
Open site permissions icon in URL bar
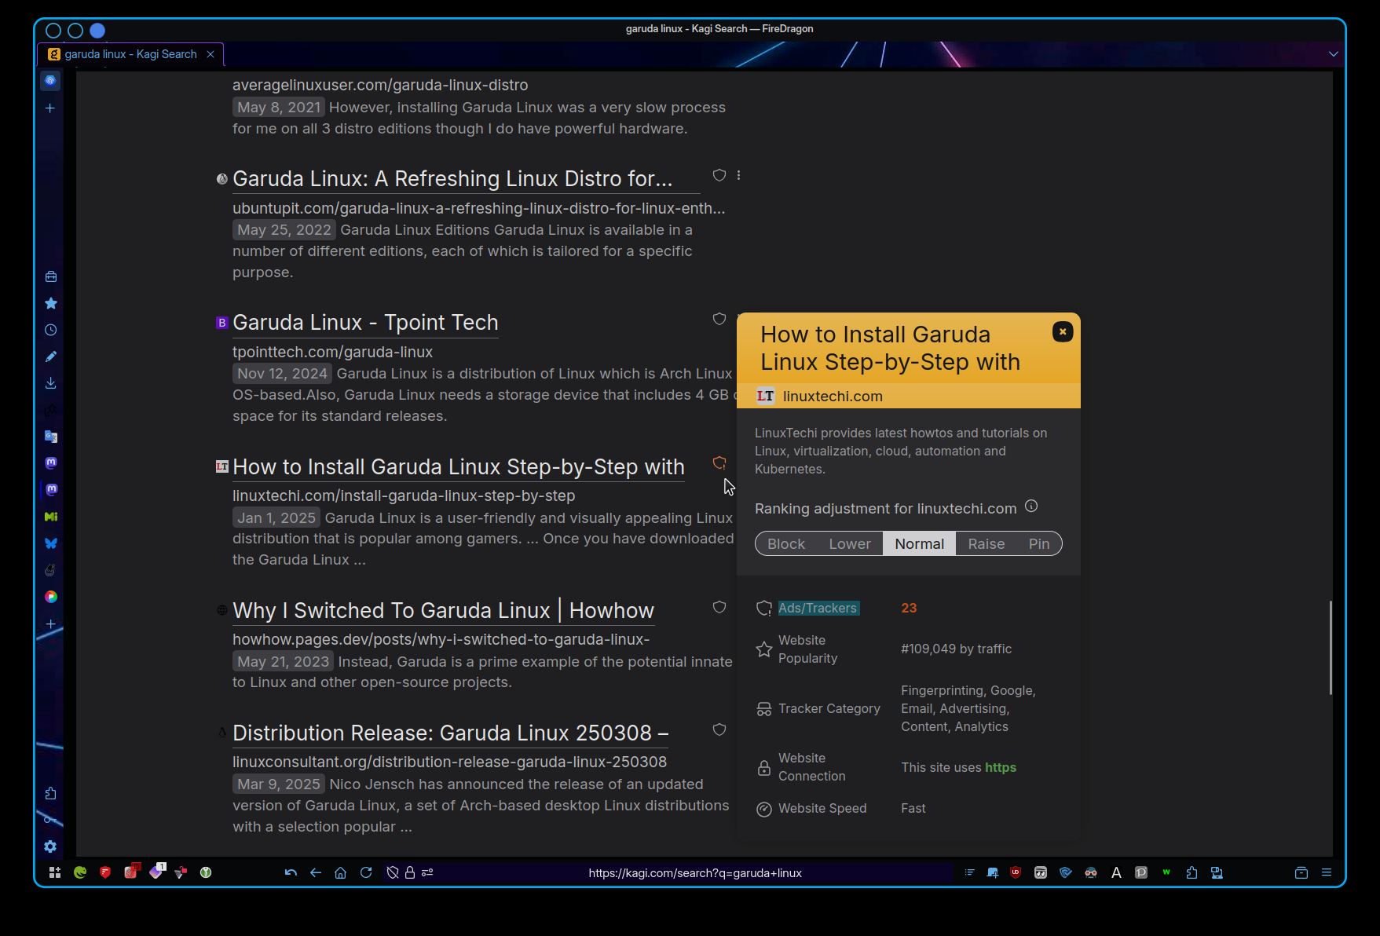(x=427, y=872)
